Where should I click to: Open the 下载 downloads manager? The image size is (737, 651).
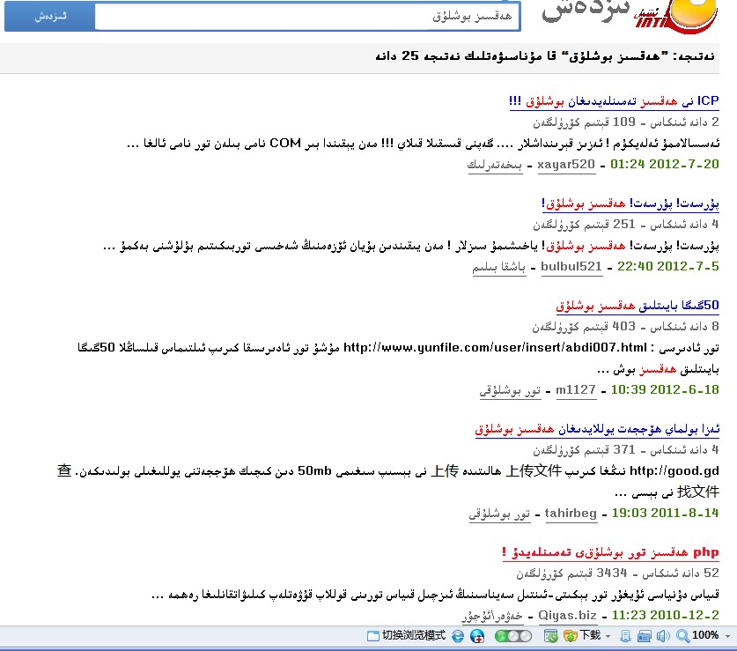click(x=583, y=636)
